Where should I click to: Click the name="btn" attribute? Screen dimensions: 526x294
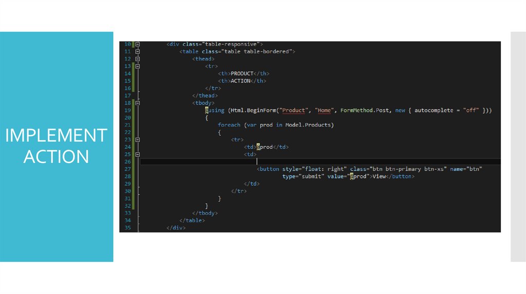[466, 169]
